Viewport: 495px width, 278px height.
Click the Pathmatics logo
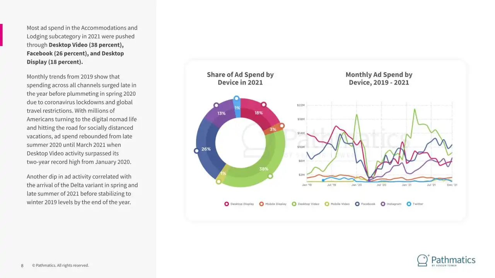[446, 260]
